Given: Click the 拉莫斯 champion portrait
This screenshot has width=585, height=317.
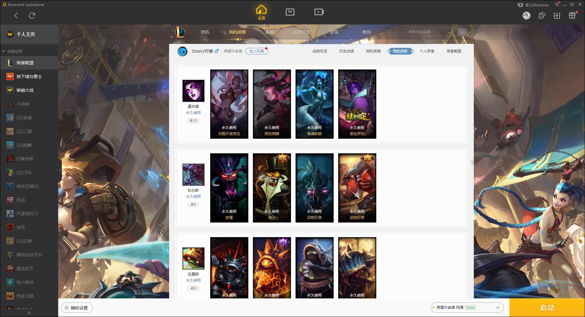Looking at the screenshot, I should [193, 258].
